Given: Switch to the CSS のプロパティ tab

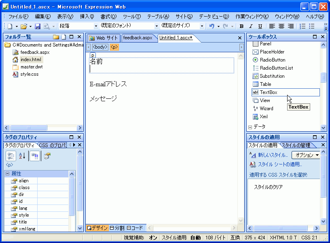Looking at the screenshot, I should pos(53,145).
